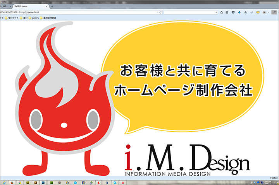Close the SVG Preview tab
The width and height of the screenshot is (279, 185).
click(x=46, y=7)
